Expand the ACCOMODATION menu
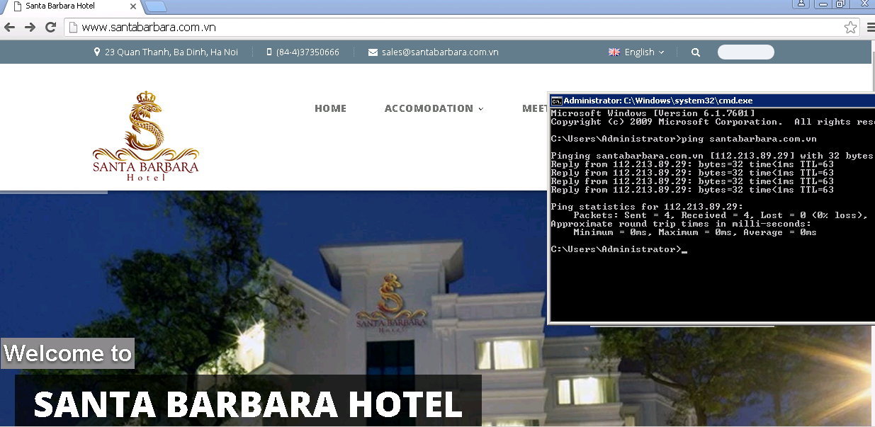The height and width of the screenshot is (427, 875). (x=434, y=108)
